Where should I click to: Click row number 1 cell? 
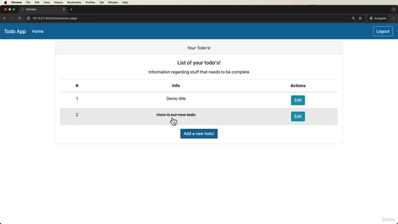[x=77, y=98]
